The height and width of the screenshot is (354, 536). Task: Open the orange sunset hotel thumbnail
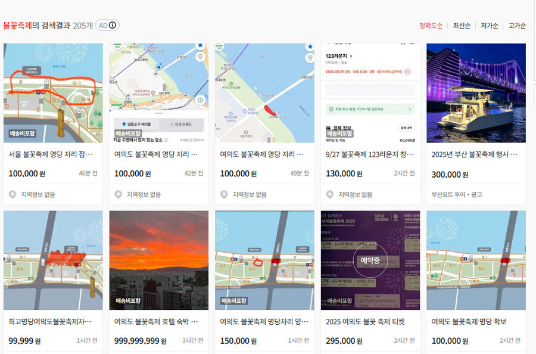[158, 260]
